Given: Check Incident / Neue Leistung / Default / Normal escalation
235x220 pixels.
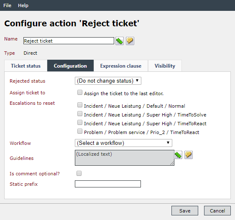Looking at the screenshot, I should [x=80, y=105].
